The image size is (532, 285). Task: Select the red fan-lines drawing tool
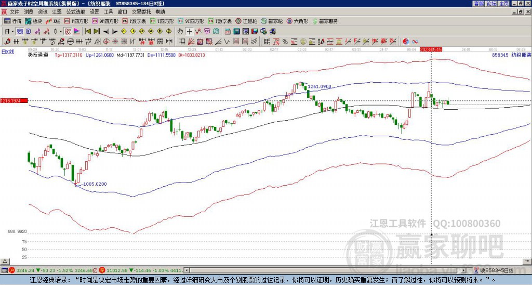pyautogui.click(x=191, y=42)
